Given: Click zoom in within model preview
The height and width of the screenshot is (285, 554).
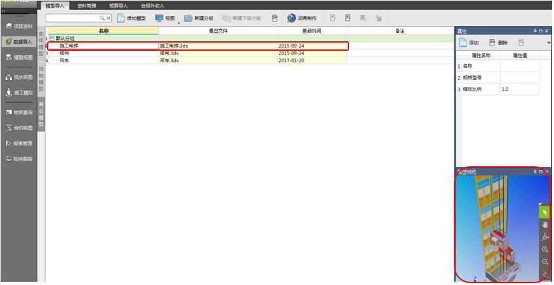Looking at the screenshot, I should point(544,249).
